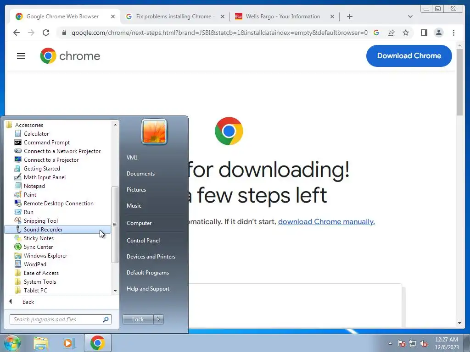470x352 pixels.
Task: Click the Chrome reload button
Action: [x=46, y=33]
